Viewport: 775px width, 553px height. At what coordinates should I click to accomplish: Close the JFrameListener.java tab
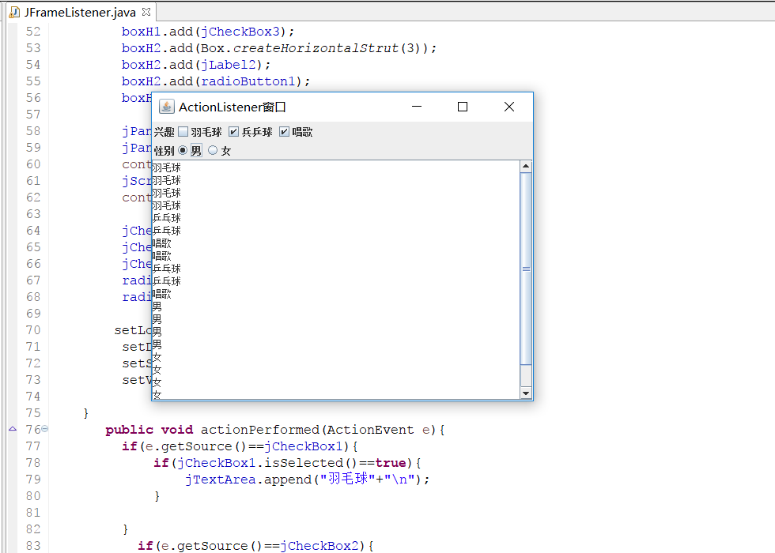pos(146,11)
